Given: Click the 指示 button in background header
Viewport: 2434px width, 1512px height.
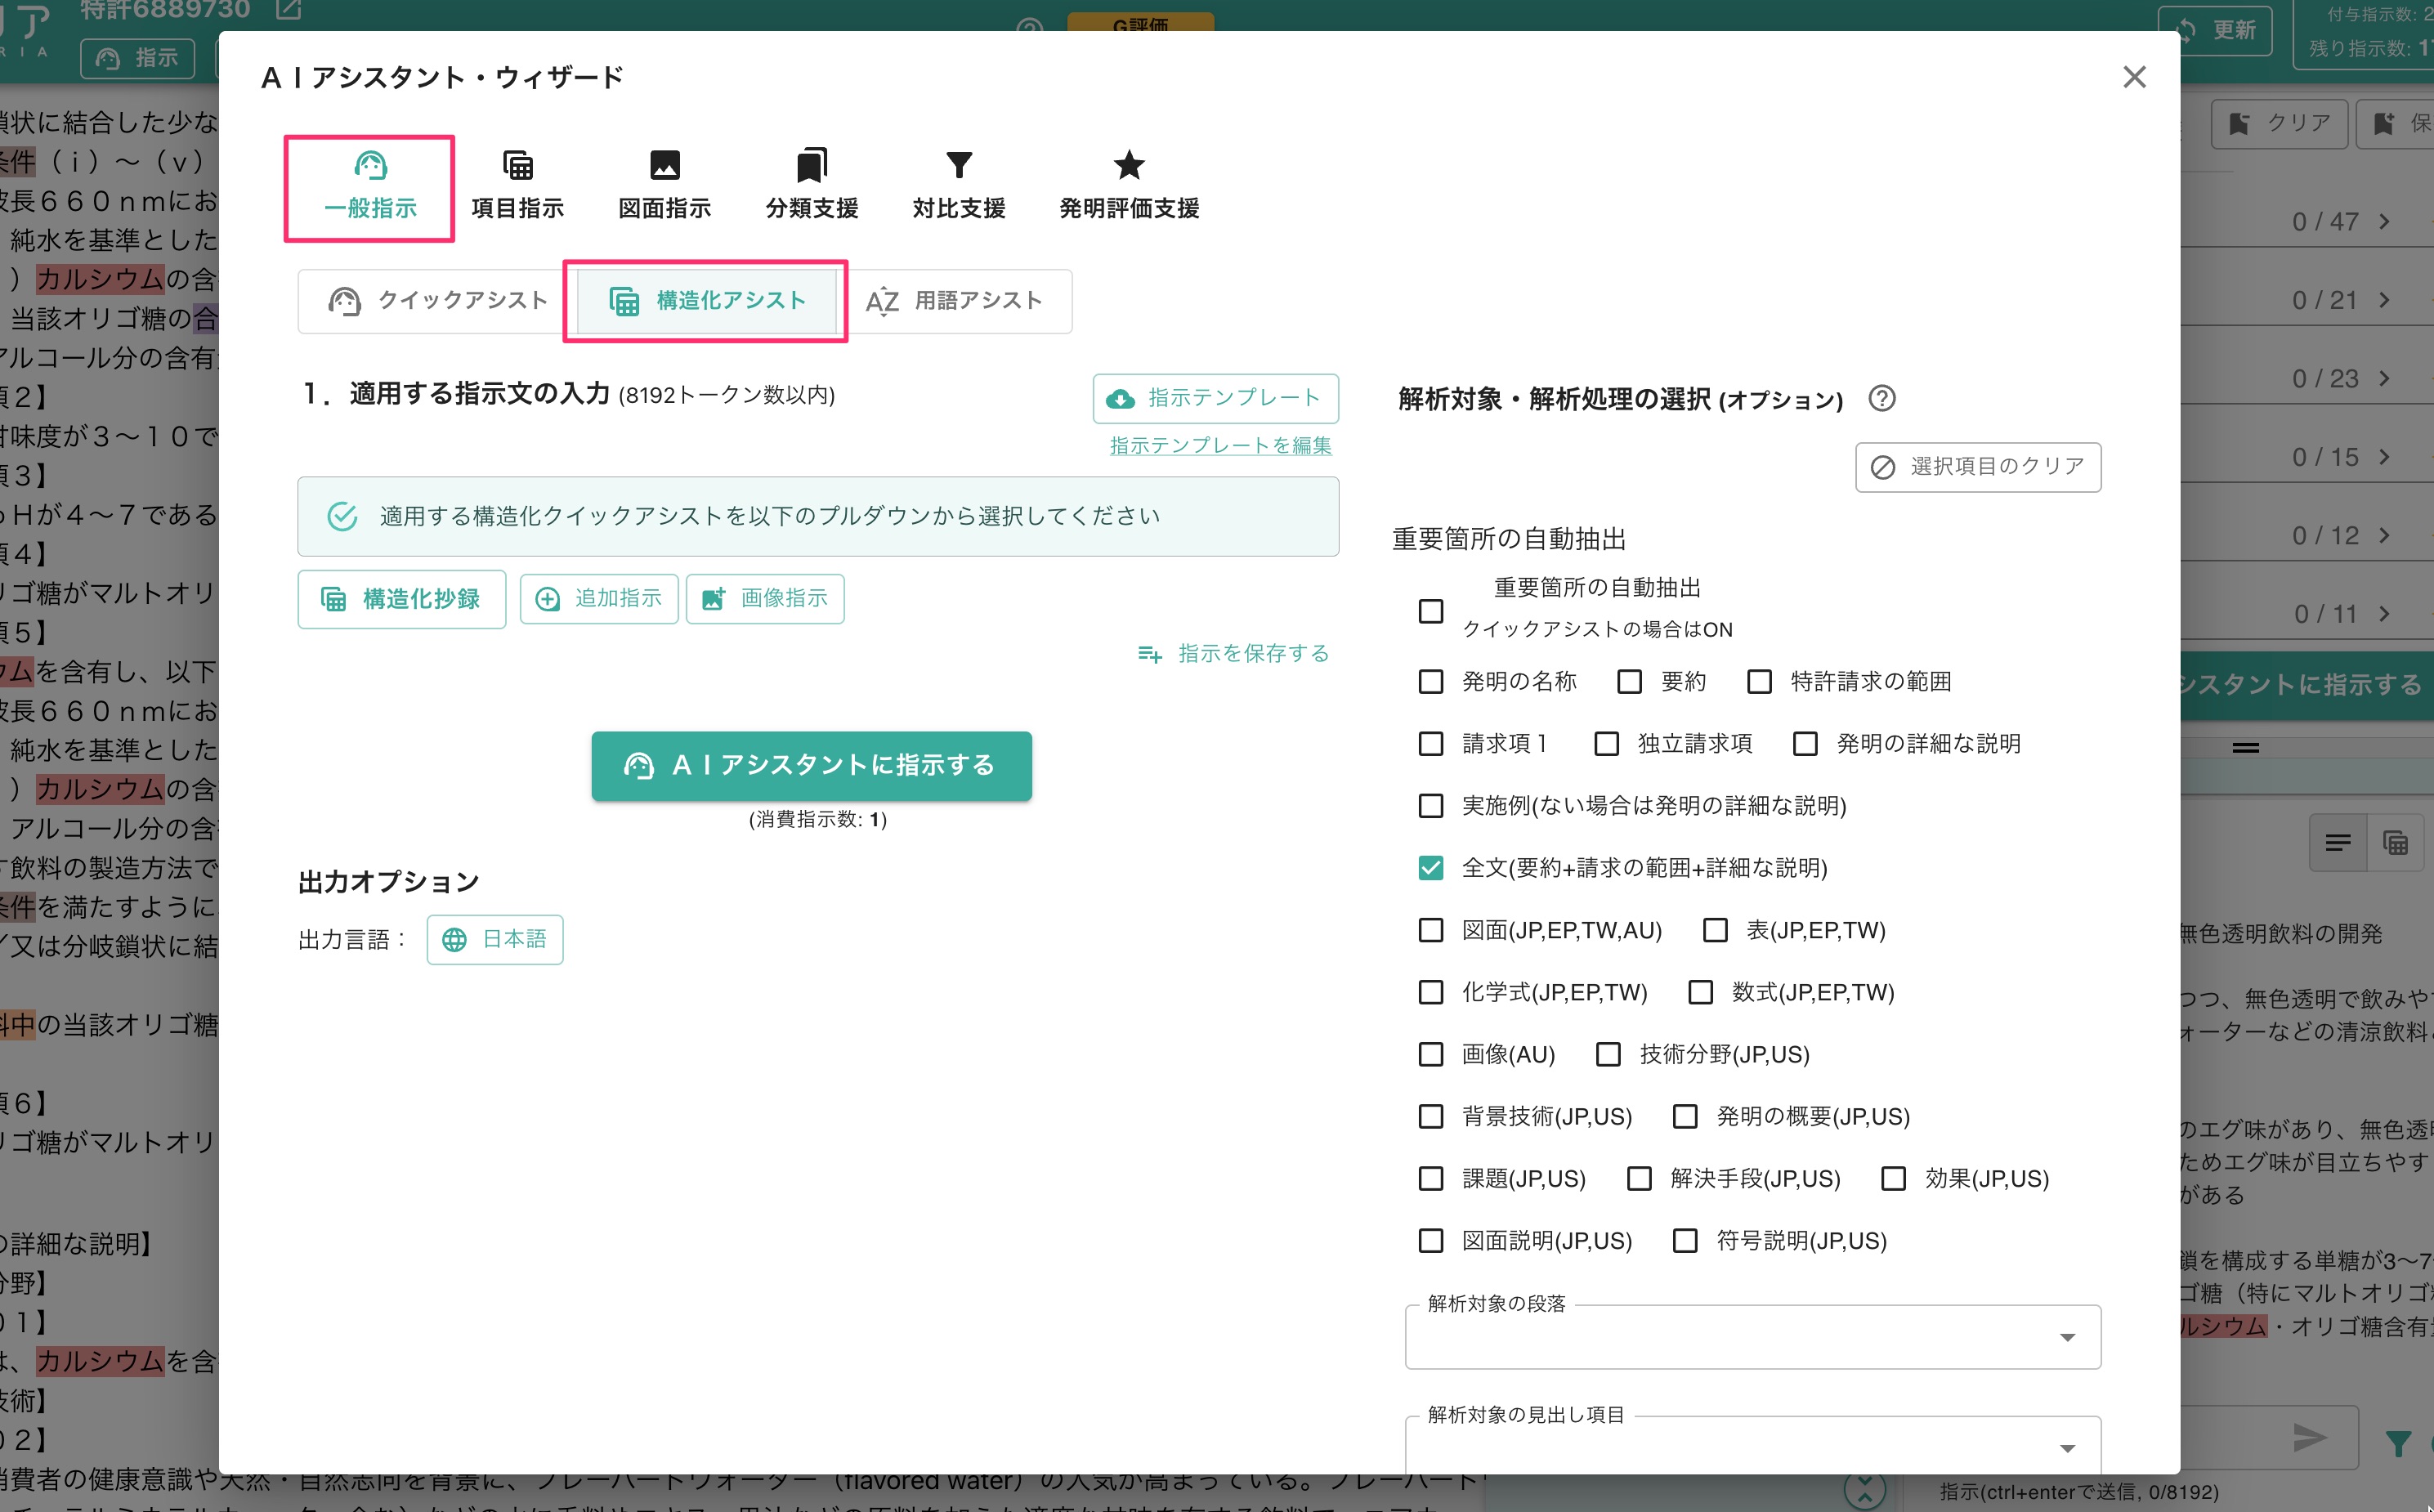Looking at the screenshot, I should (x=138, y=58).
